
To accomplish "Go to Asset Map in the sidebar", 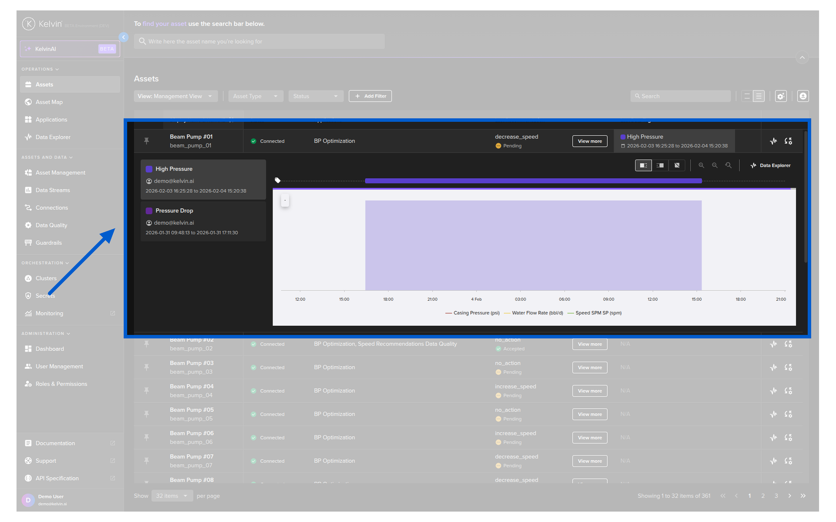I will point(49,102).
